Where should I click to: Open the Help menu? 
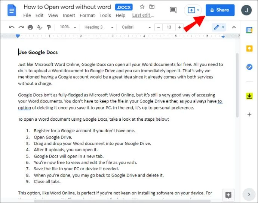point(120,15)
